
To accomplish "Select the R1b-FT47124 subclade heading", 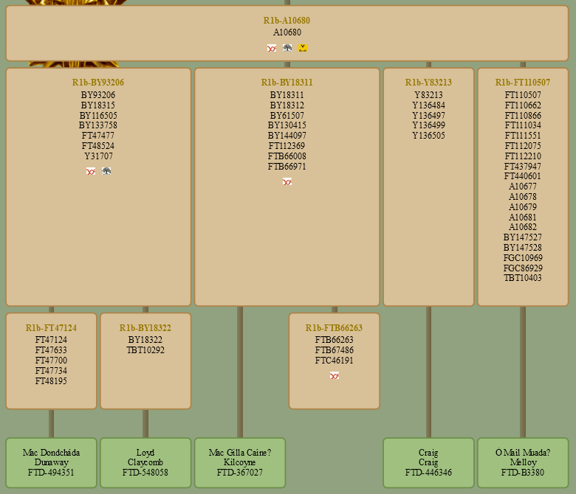I will [51, 328].
